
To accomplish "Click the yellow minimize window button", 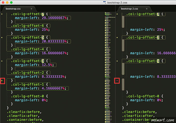I will (x=7, y=3).
